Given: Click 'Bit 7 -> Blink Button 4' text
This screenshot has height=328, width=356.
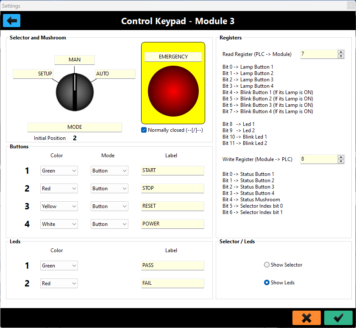Looking at the screenshot, I should click(x=268, y=111).
